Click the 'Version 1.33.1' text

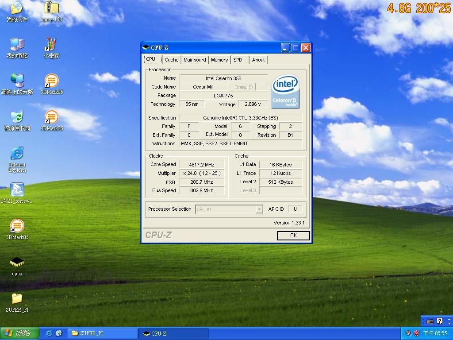(289, 223)
